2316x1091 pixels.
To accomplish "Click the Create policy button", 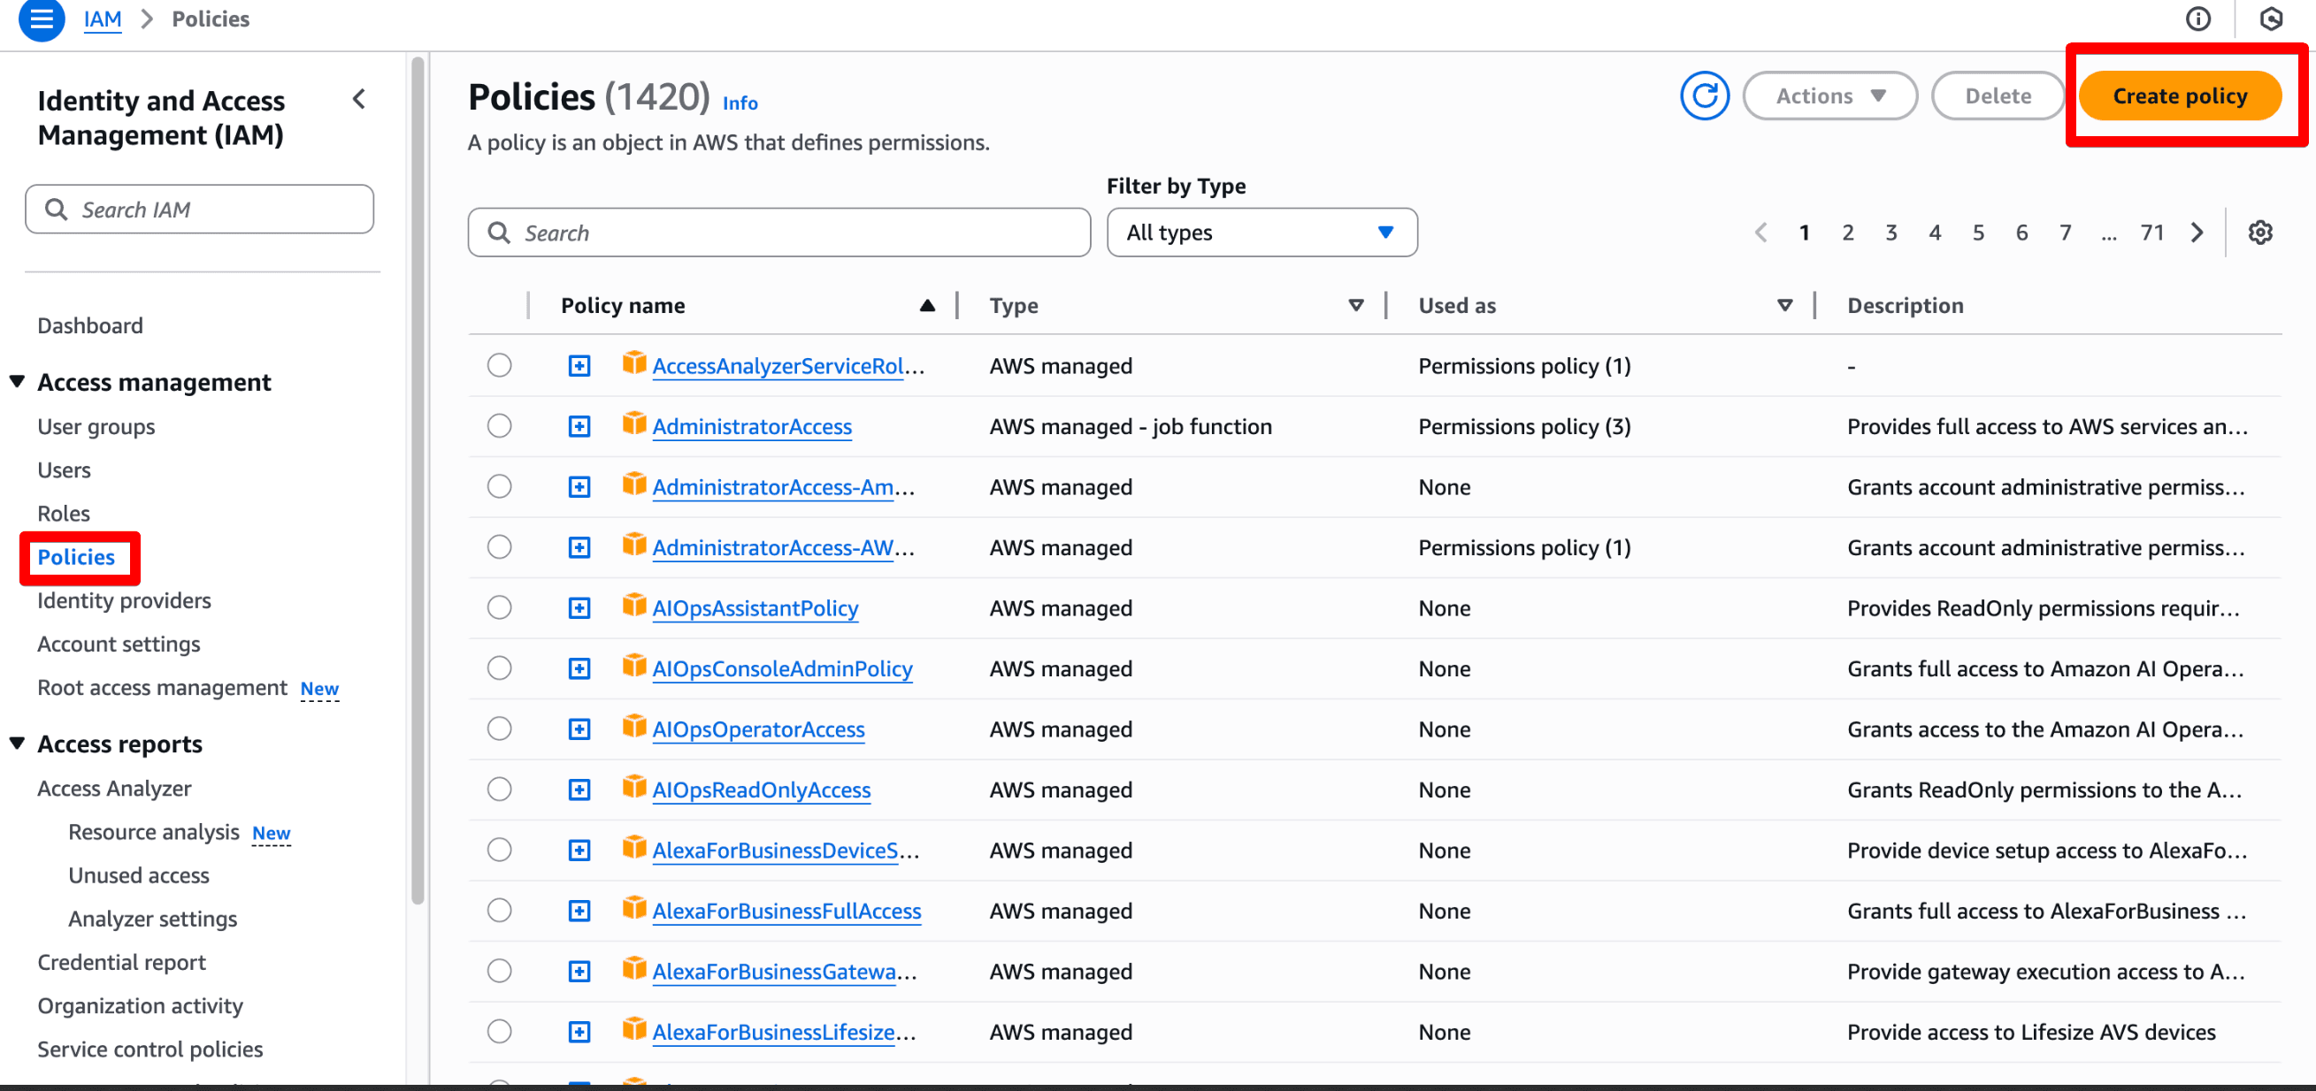I will (2180, 96).
